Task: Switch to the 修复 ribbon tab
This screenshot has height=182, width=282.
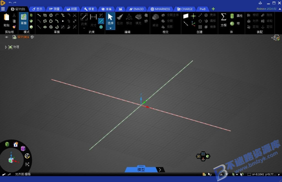Action: (89, 9)
